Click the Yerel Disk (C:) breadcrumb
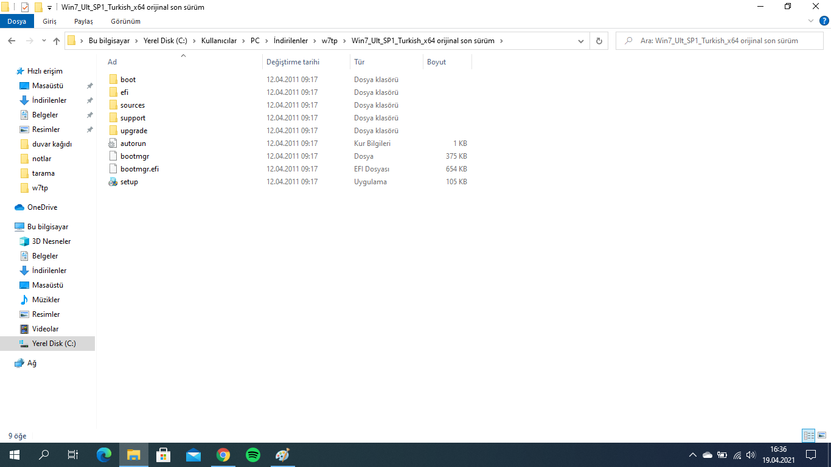Image resolution: width=831 pixels, height=467 pixels. pos(165,41)
